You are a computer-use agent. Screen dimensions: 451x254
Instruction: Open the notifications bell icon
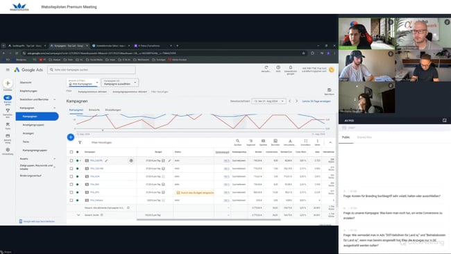(291, 67)
